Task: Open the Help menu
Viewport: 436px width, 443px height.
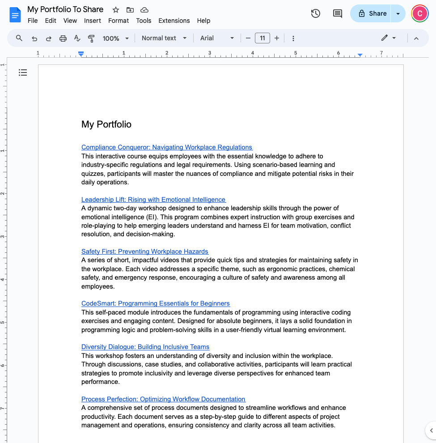Action: pos(203,21)
